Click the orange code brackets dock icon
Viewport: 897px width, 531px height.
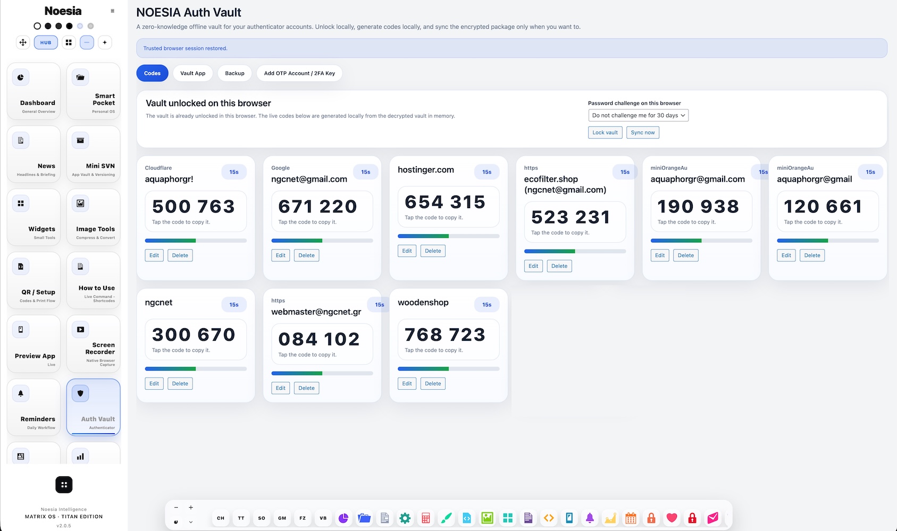tap(549, 518)
